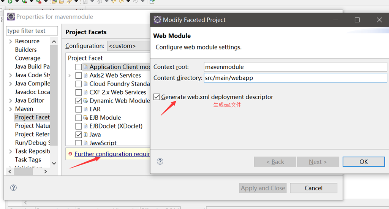This screenshot has height=209, width=389.
Task: Click the Java facet icon
Action: 85,134
